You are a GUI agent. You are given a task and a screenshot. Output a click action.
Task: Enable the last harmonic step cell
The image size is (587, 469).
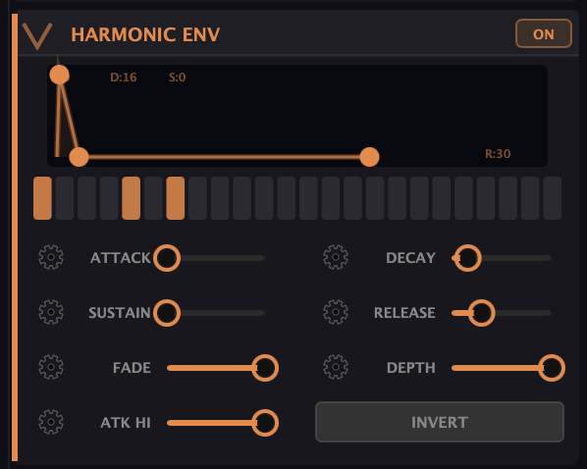[553, 198]
